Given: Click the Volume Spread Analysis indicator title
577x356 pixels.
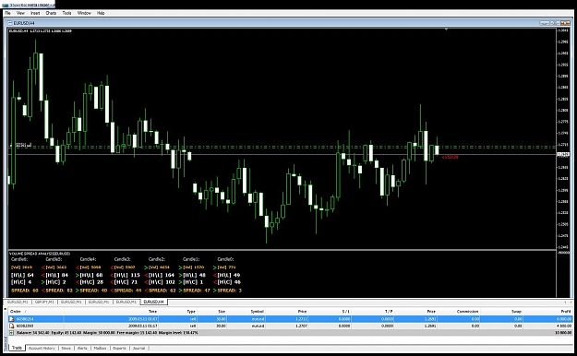Looking at the screenshot, I should click(x=40, y=254).
